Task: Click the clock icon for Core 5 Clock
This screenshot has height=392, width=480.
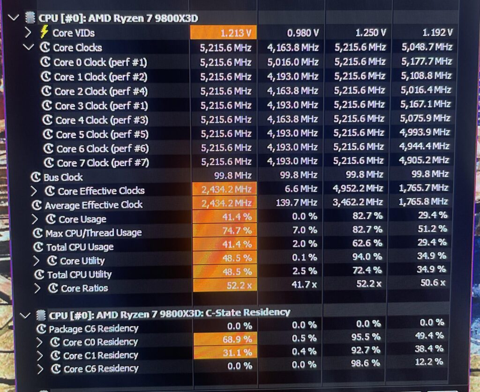Action: point(48,134)
